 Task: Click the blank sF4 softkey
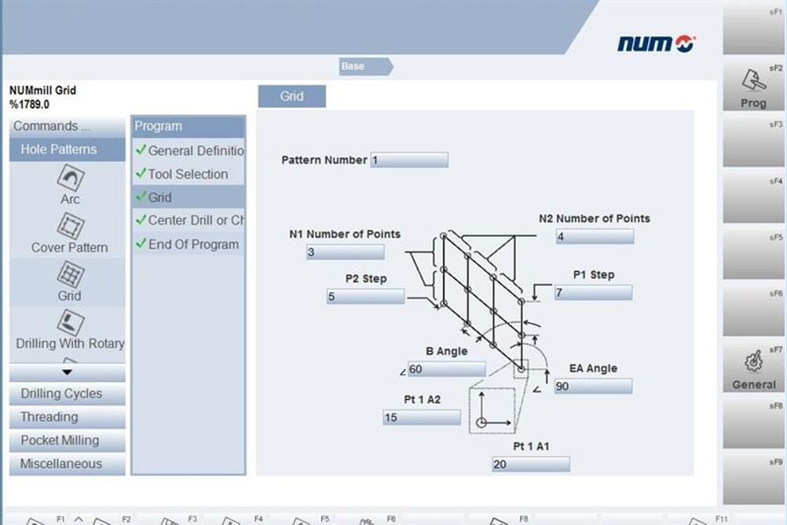point(753,199)
